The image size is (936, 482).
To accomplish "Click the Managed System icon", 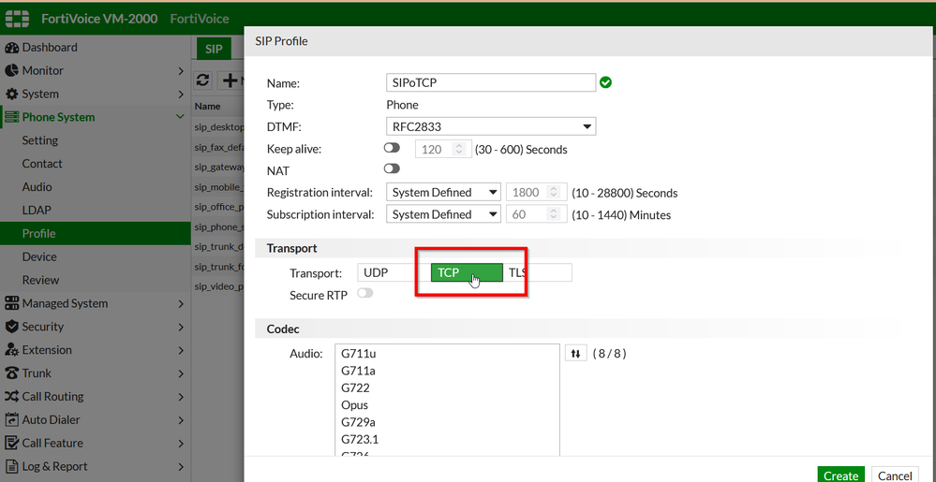I will (x=11, y=303).
